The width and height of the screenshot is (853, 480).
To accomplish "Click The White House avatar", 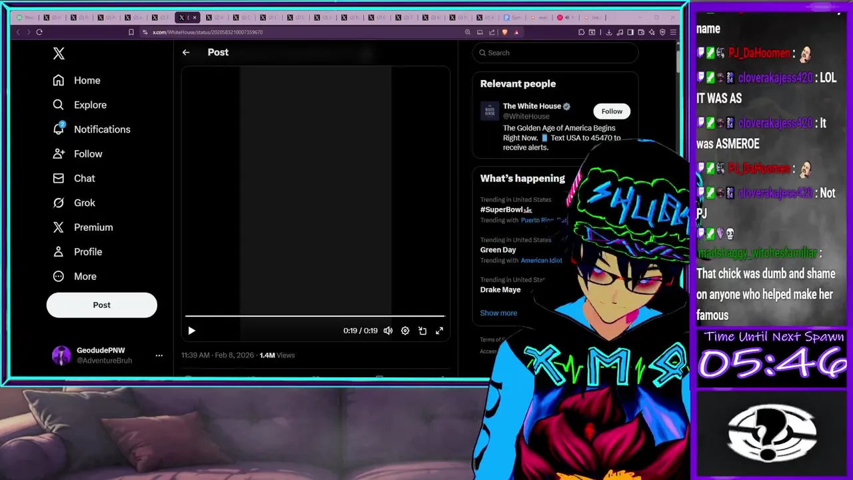I will click(x=490, y=111).
